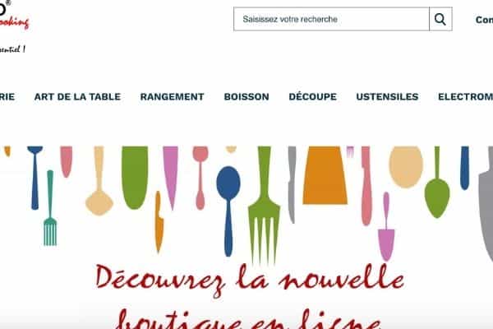Click the grey chef knife at right edge
The width and height of the screenshot is (493, 329).
point(486,205)
